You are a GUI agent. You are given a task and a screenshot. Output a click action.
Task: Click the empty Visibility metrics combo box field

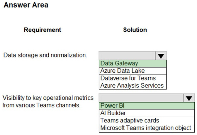141,98
